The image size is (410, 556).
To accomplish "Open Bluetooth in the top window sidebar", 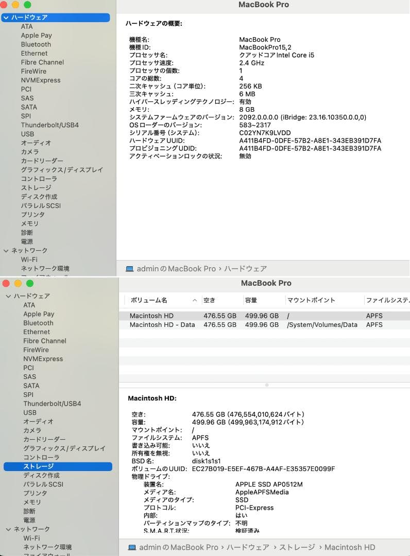I will (36, 44).
